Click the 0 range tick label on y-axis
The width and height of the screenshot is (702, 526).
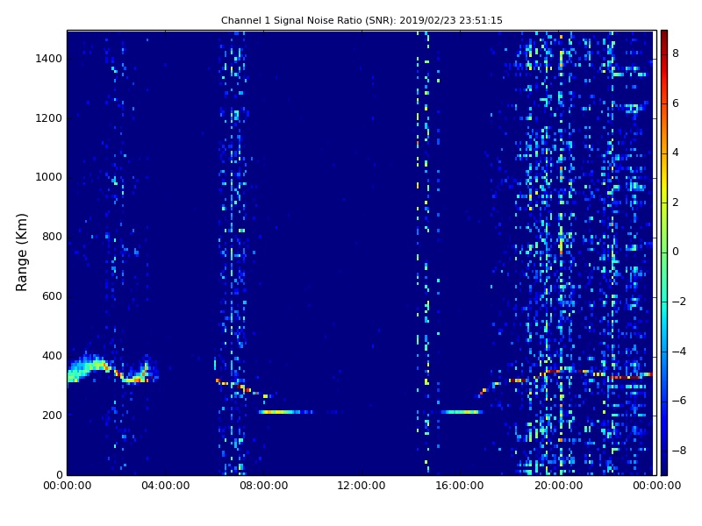coord(59,474)
